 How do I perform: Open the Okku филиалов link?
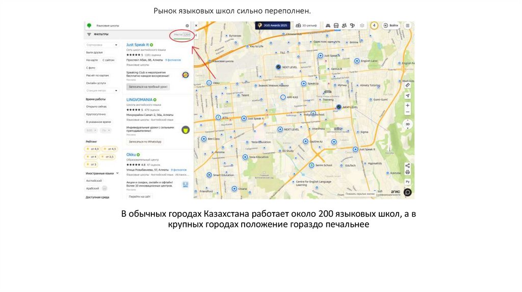coord(179,170)
